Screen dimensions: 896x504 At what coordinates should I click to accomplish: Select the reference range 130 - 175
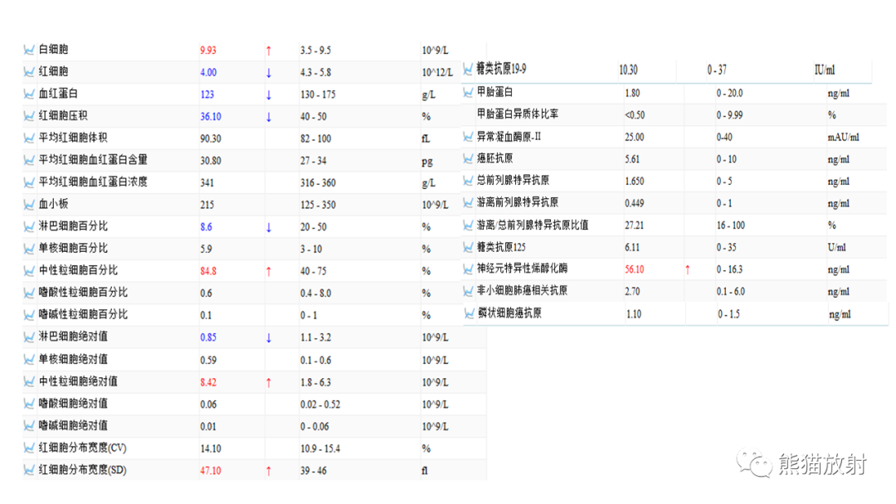tap(318, 94)
